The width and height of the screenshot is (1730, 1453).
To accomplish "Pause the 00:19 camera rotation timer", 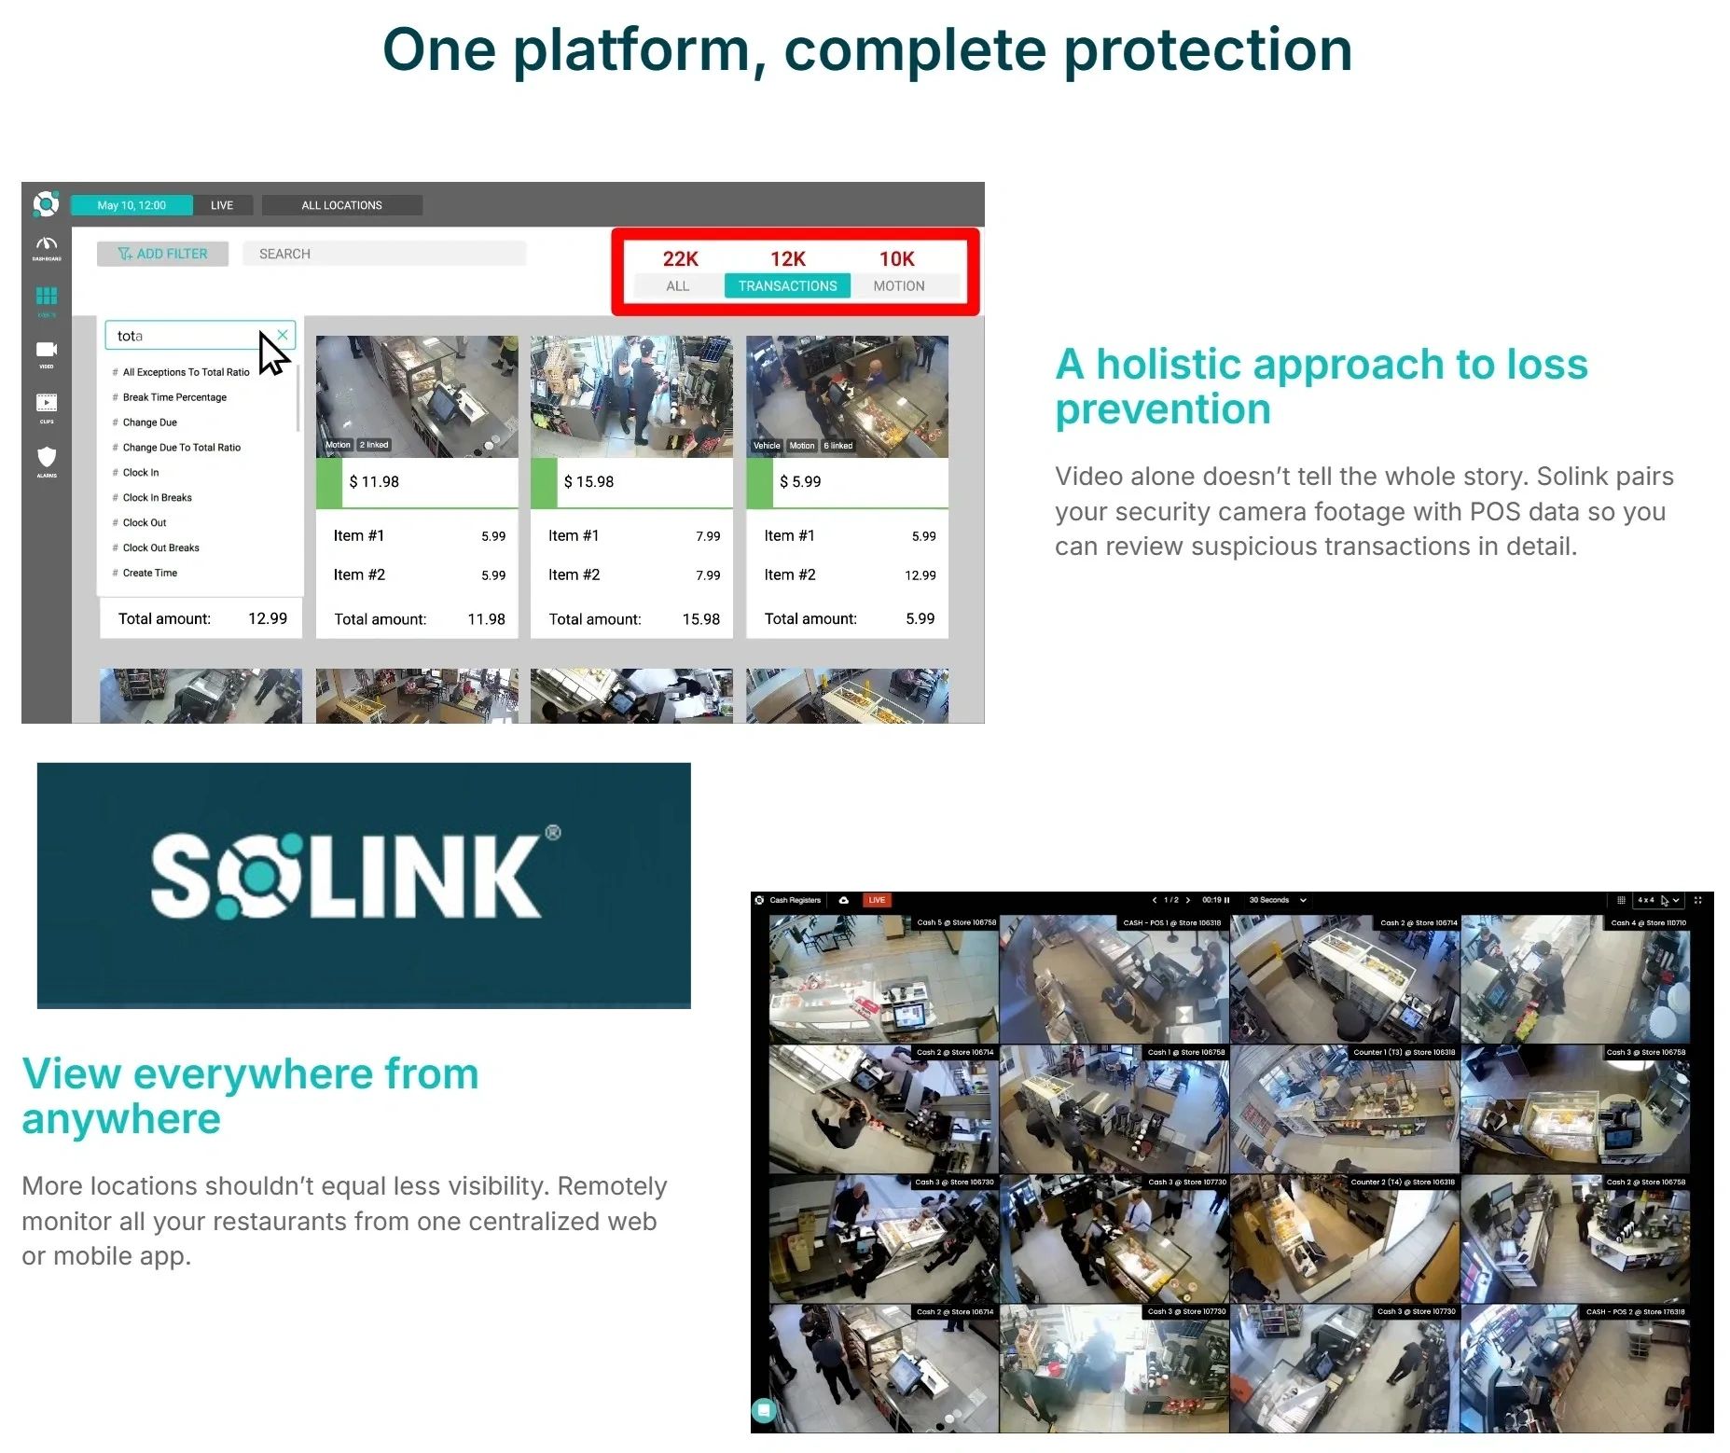I will coord(1227,900).
